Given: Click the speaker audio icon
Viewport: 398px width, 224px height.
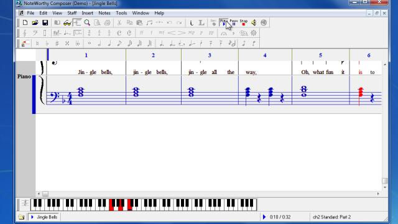Looking at the screenshot, I should point(254,22).
